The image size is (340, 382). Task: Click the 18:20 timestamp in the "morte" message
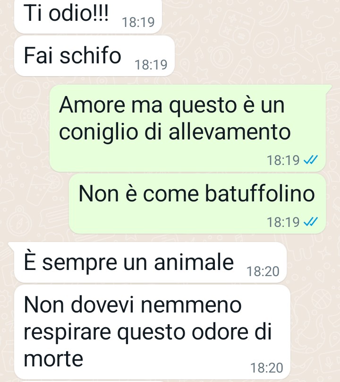click(267, 368)
